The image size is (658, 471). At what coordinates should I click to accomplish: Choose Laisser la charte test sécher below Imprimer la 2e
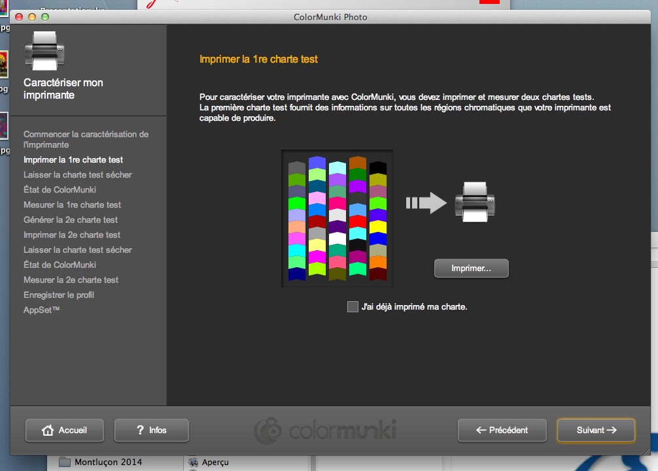pyautogui.click(x=78, y=250)
